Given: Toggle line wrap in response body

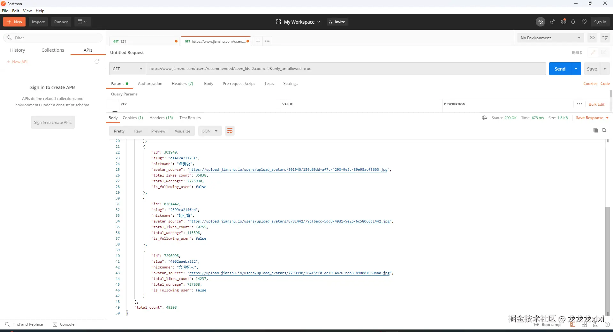Looking at the screenshot, I should coord(230,131).
